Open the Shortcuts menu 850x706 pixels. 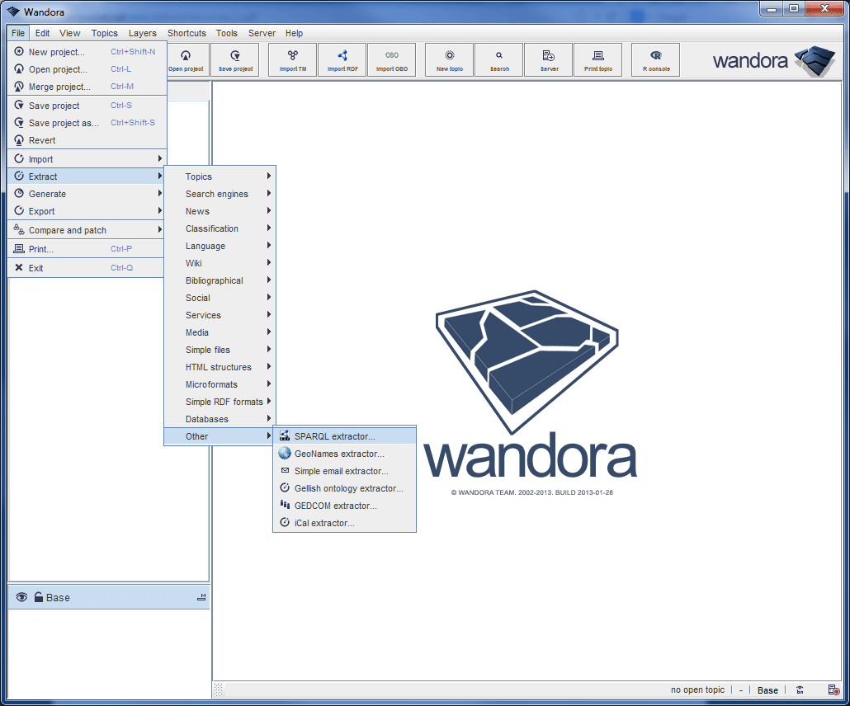pos(187,33)
